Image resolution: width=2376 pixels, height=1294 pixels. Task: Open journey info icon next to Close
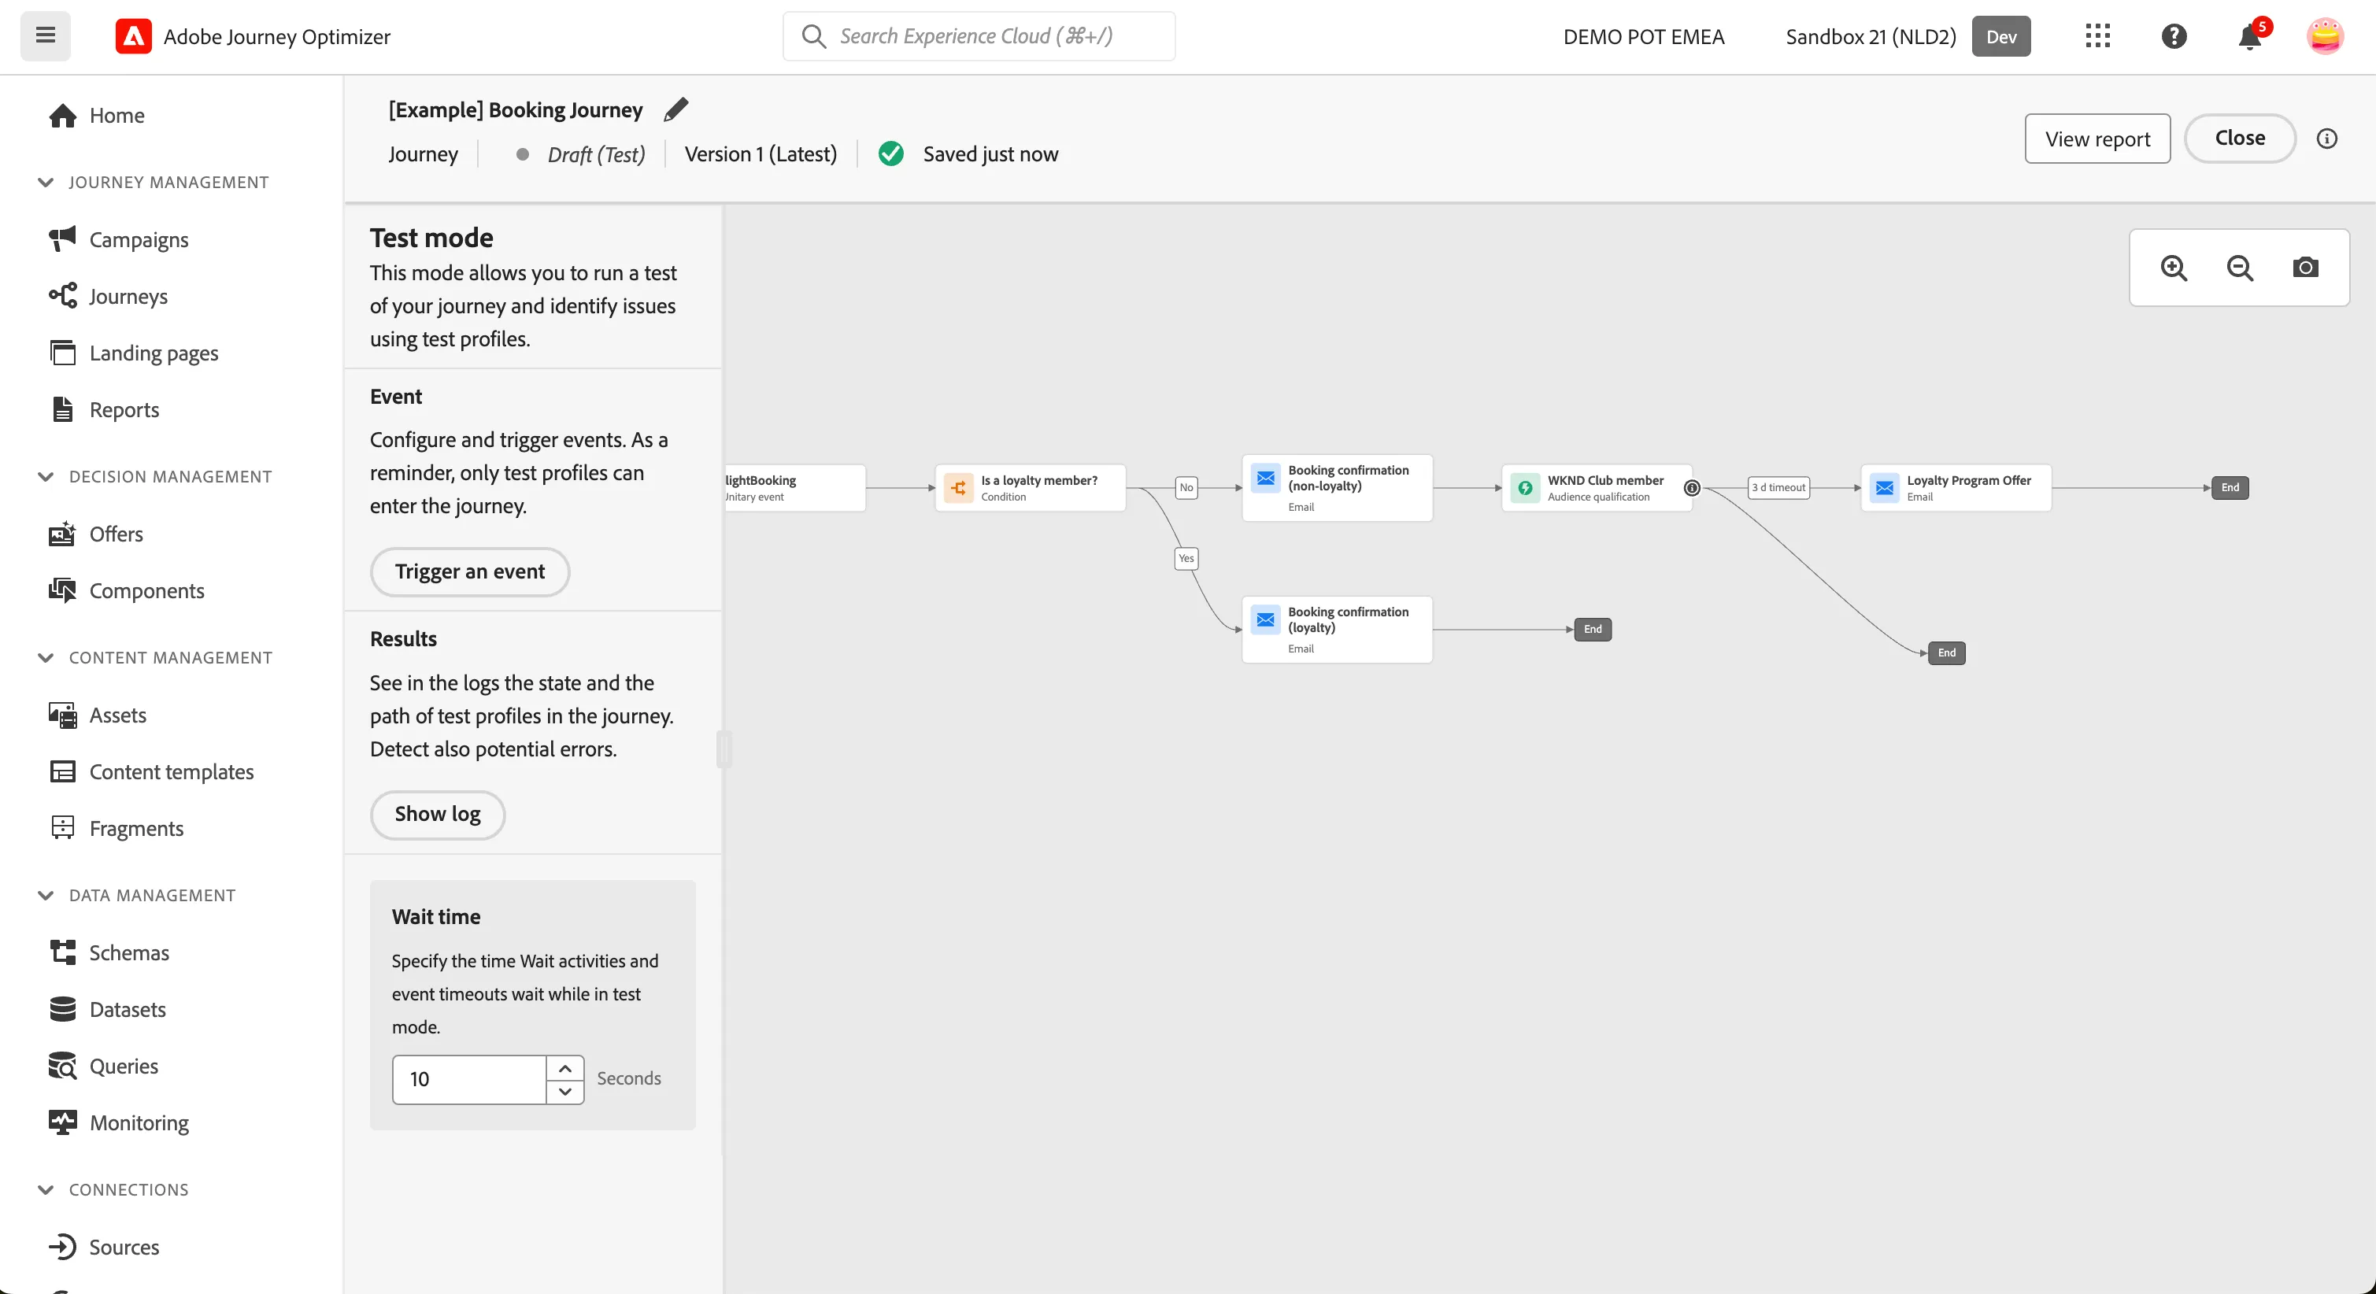(x=2327, y=139)
